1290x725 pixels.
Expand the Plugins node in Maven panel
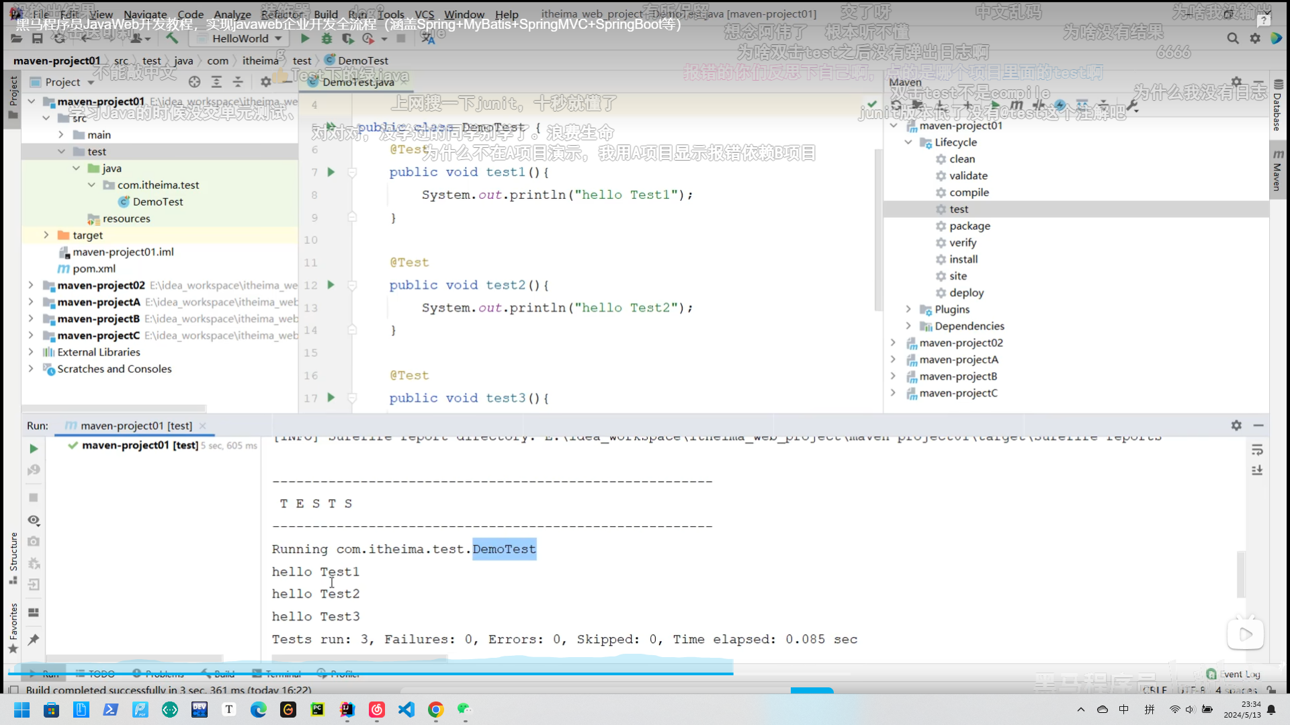point(908,309)
